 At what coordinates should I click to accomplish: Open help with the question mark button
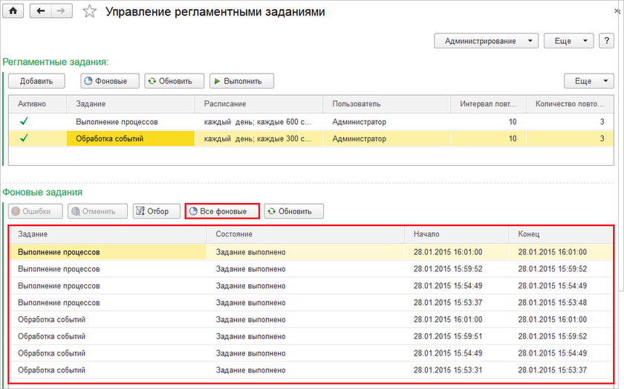click(x=605, y=41)
